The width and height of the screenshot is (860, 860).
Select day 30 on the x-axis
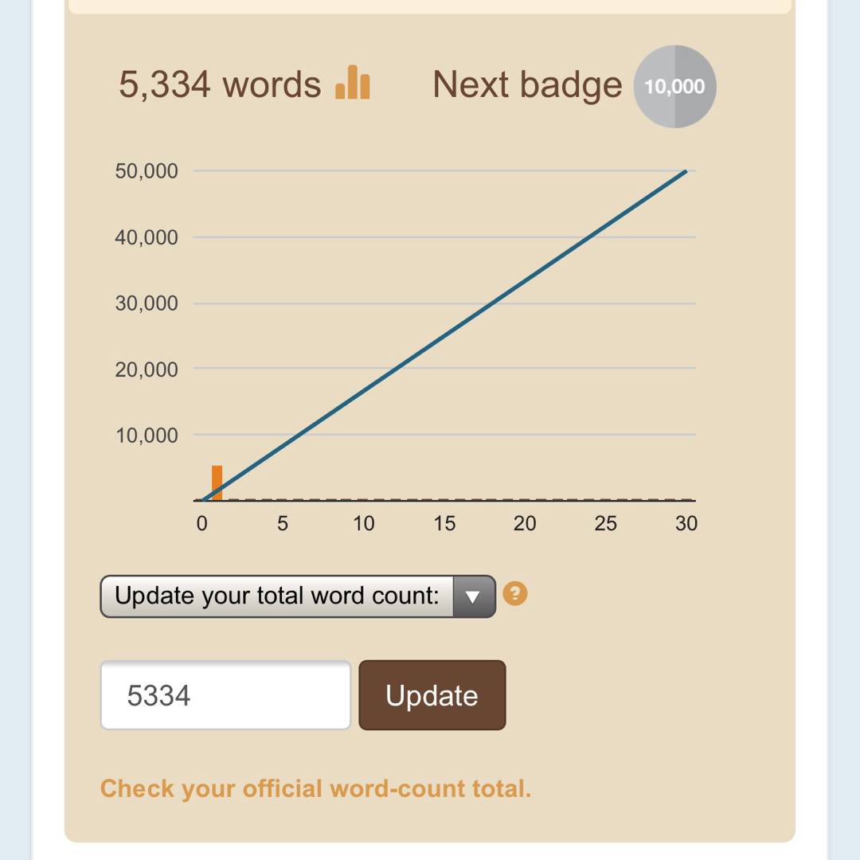686,523
